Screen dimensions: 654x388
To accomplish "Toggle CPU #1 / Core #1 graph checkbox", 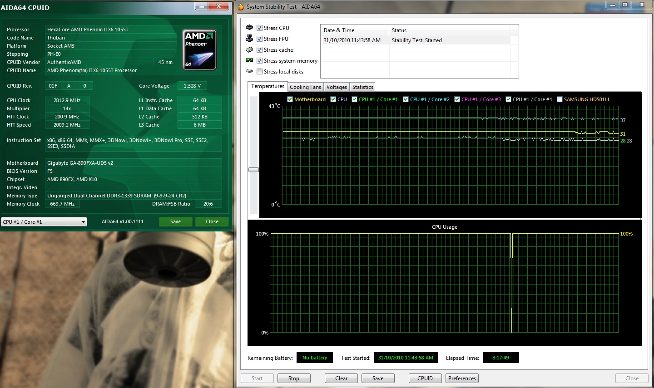I will click(355, 99).
